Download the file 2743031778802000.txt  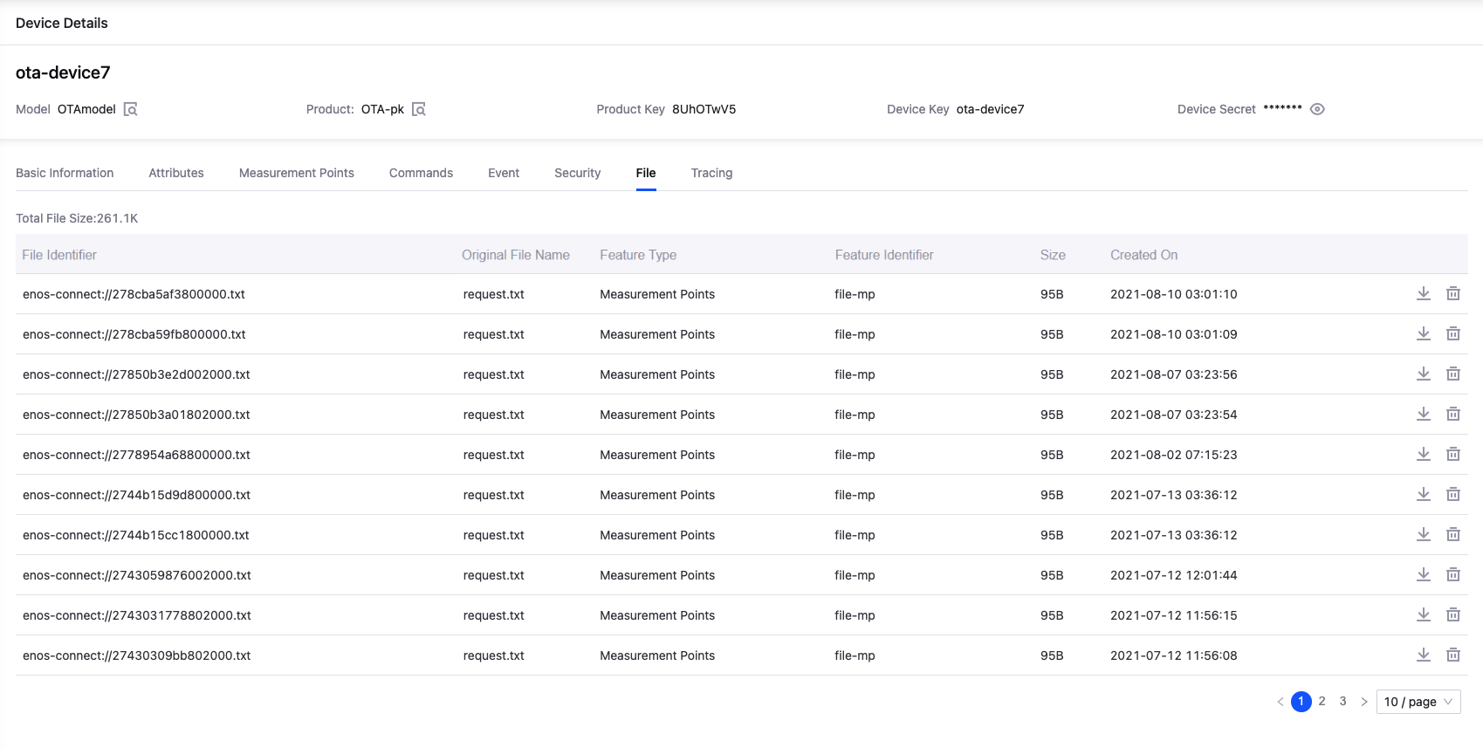tap(1424, 614)
